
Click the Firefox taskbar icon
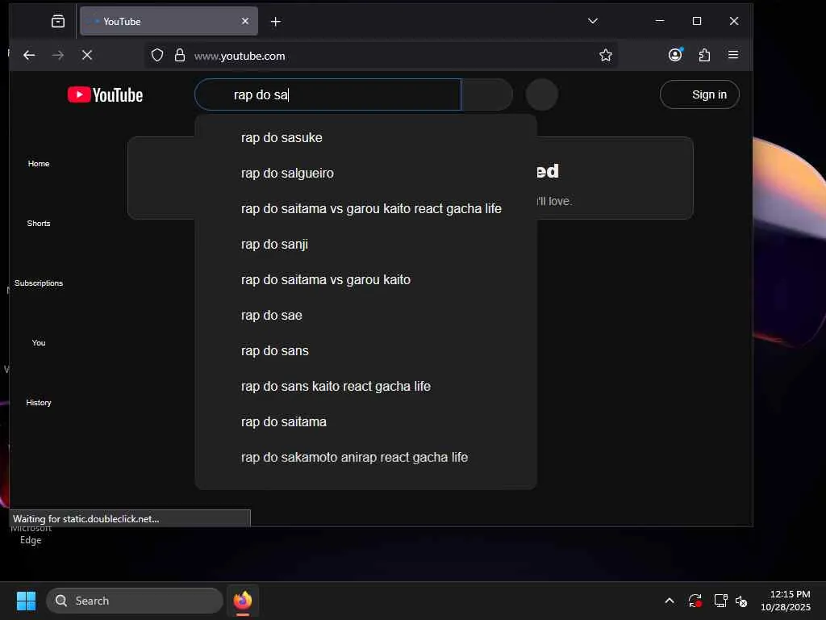click(x=242, y=601)
